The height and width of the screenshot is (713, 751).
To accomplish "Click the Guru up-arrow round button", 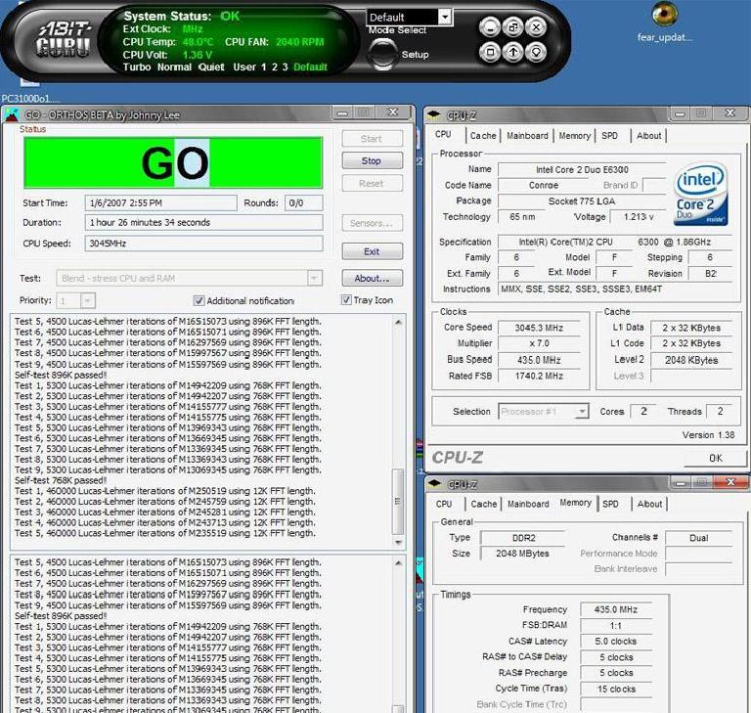I will click(x=513, y=51).
